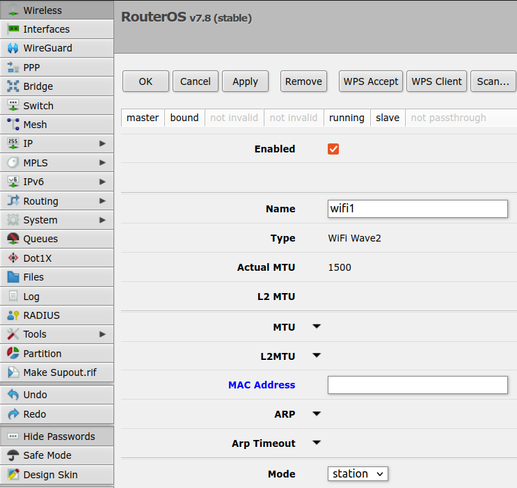Expand the MPLS submenu arrow
This screenshot has width=517, height=488.
pos(102,163)
